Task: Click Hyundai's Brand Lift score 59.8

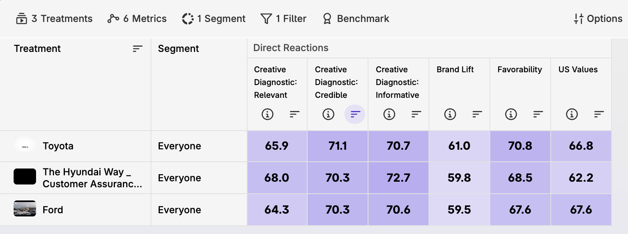Action: 459,178
